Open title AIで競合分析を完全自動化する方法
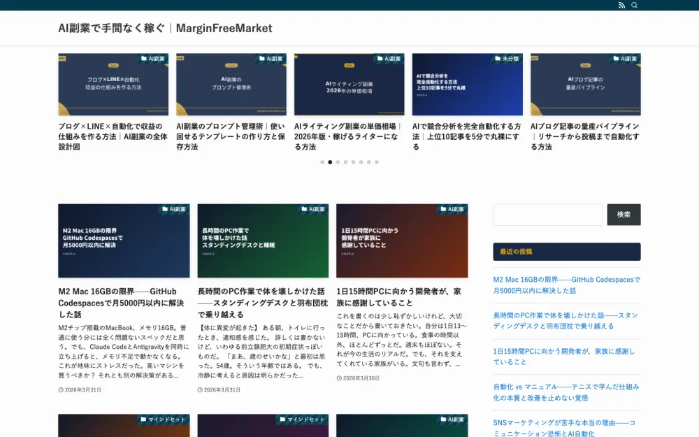This screenshot has height=437, width=699. pos(467,136)
